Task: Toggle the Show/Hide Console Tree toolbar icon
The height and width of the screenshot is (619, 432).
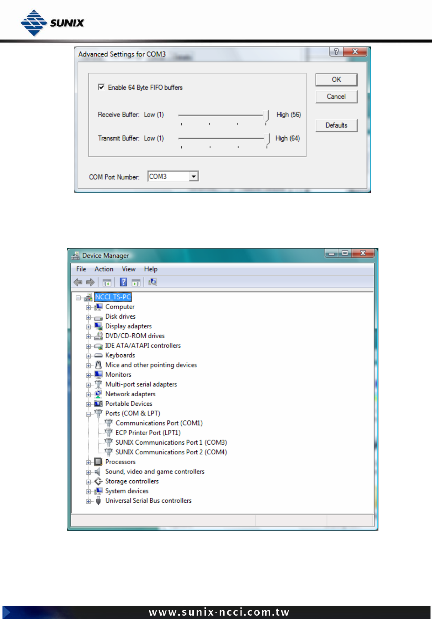Action: pos(107,282)
